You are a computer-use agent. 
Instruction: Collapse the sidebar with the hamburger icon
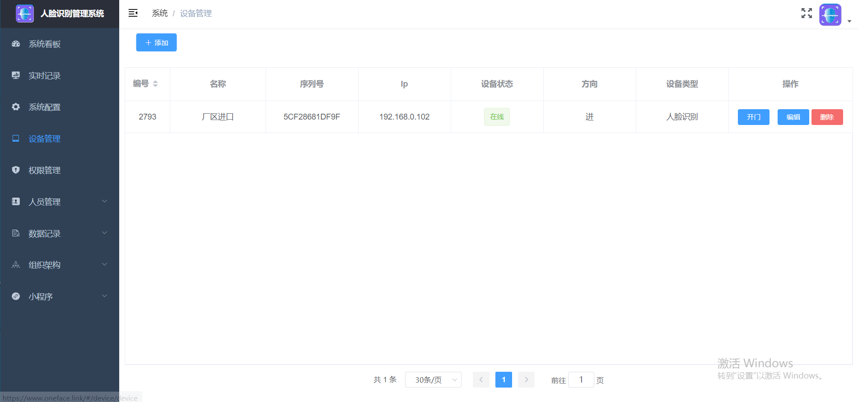(x=133, y=13)
